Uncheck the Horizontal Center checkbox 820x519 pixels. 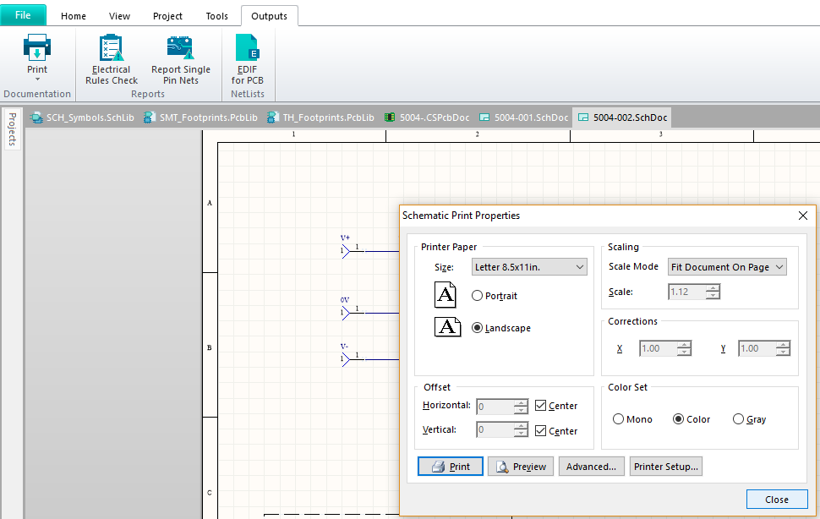(x=541, y=406)
